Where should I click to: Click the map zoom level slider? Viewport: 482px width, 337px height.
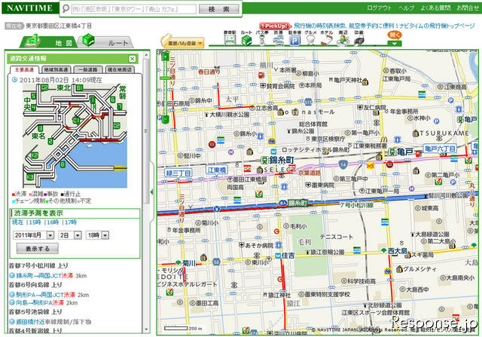pyautogui.click(x=165, y=78)
